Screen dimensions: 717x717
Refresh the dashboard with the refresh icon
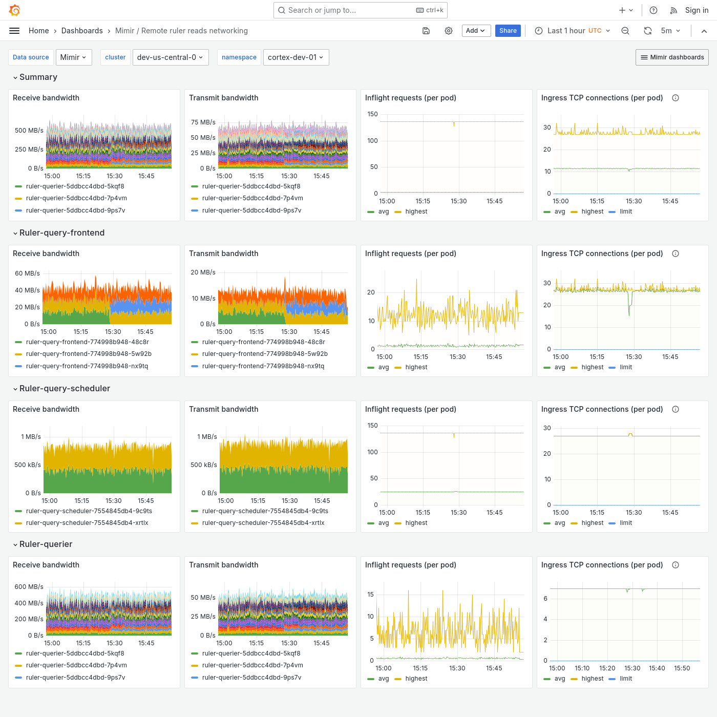click(647, 31)
